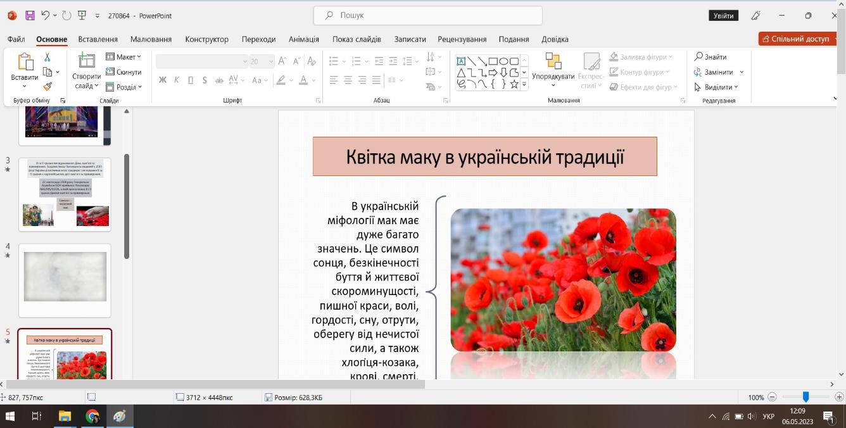This screenshot has height=428, width=846.
Task: Click the zoom in plus button
Action: coord(839,397)
